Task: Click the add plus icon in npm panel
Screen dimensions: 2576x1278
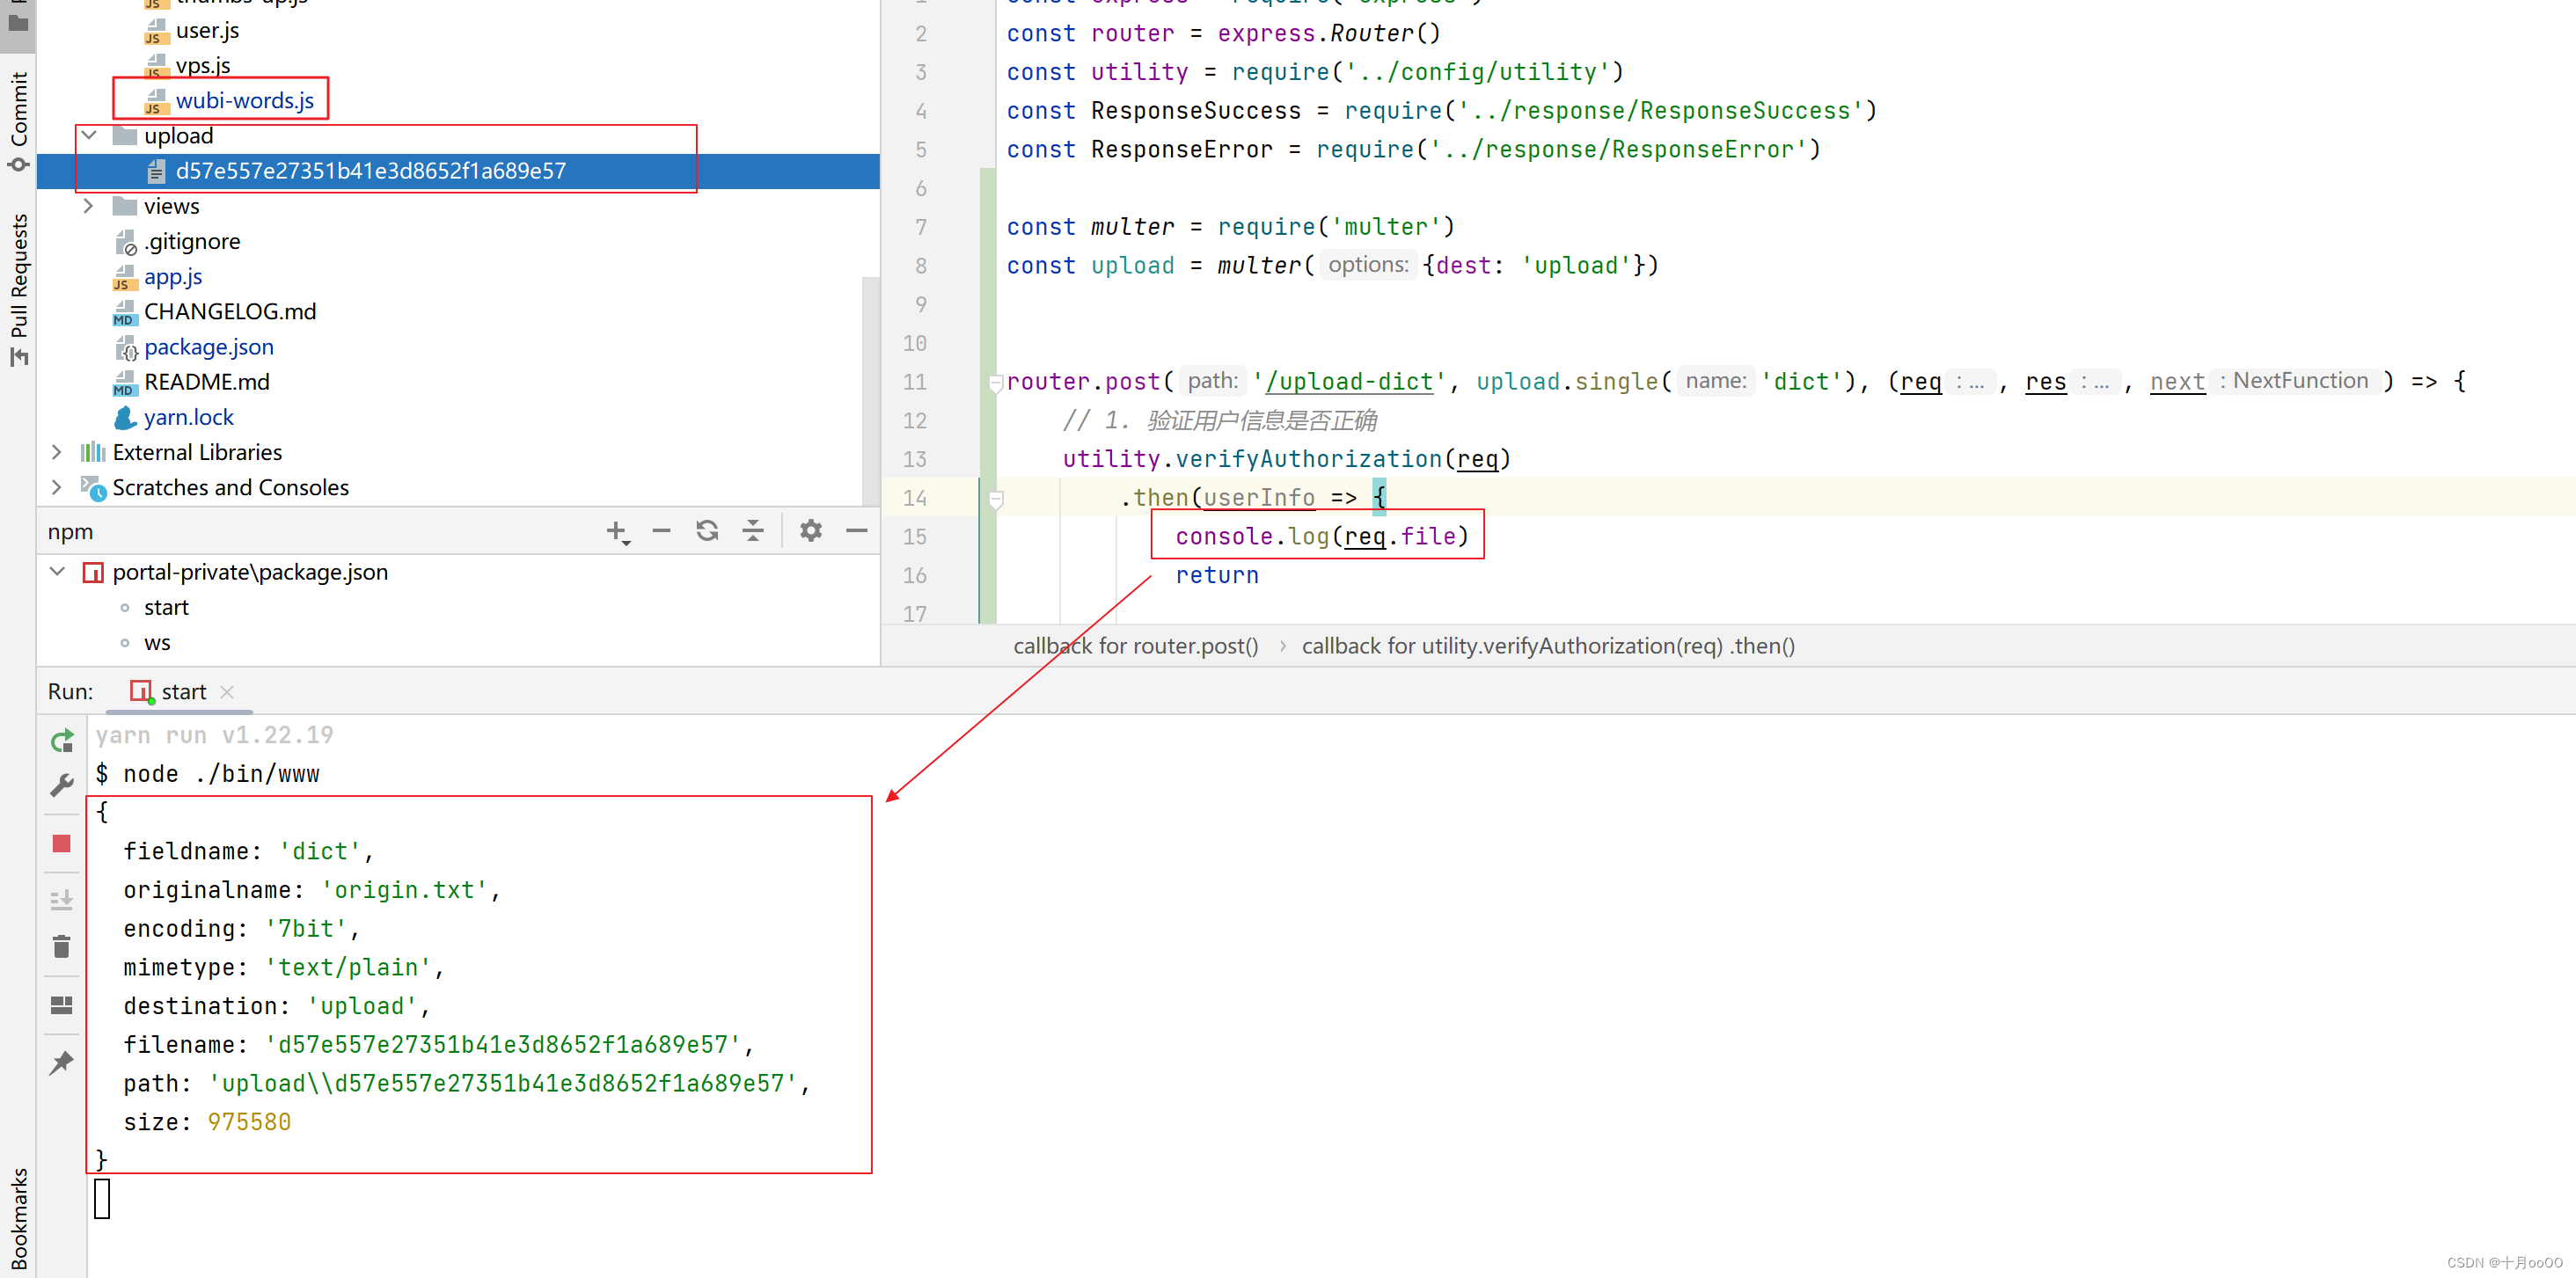Action: (x=617, y=531)
